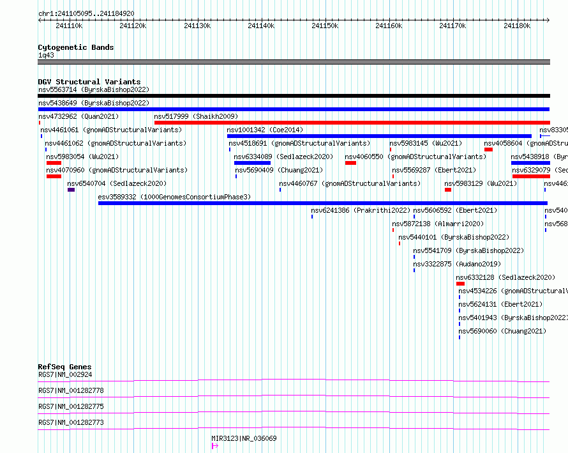Click the nsv5569287 (Ebert2021) label
This screenshot has width=568, height=453.
coord(434,170)
